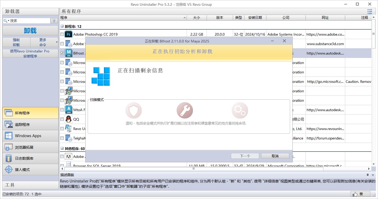Viewport: 378px width, 199px height.
Task: Click the 取消 button in dialog
Action: coord(275,156)
